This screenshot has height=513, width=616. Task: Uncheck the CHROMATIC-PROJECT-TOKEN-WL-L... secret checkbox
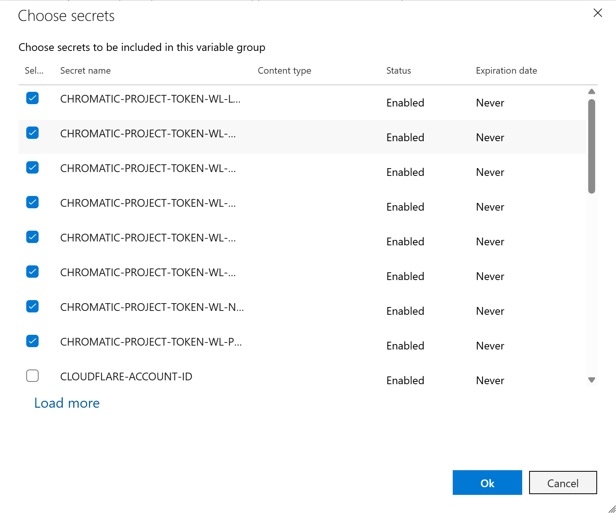pos(32,98)
